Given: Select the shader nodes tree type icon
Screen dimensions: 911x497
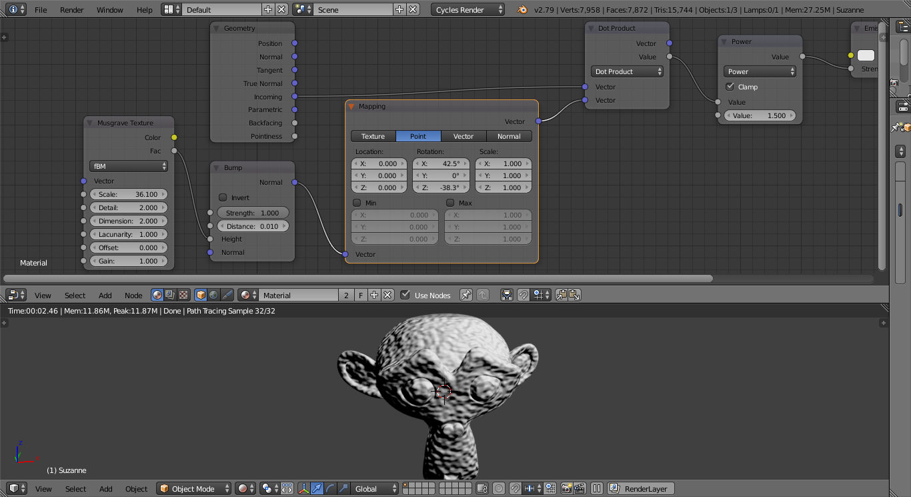Looking at the screenshot, I should (157, 295).
